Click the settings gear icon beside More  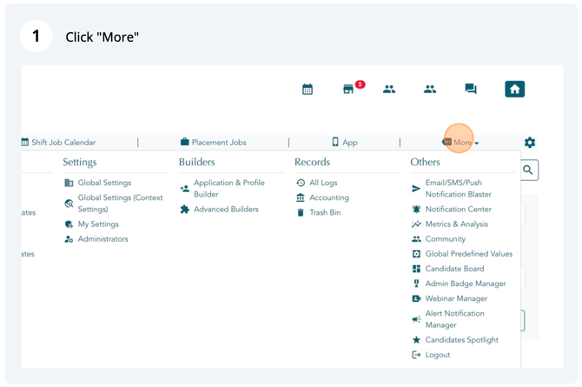pyautogui.click(x=530, y=143)
